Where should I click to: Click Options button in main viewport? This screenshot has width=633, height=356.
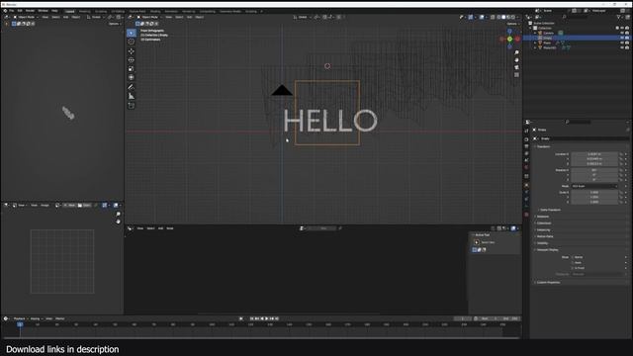[x=512, y=24]
